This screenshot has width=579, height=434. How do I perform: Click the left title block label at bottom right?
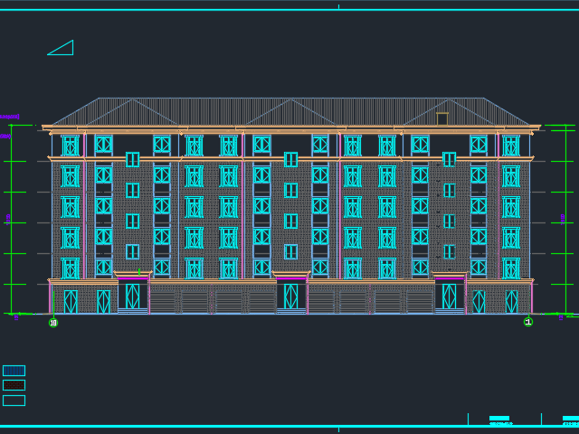500,420
